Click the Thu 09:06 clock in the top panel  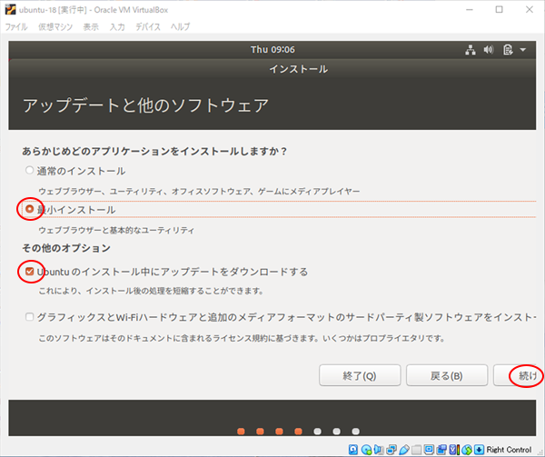[x=272, y=50]
